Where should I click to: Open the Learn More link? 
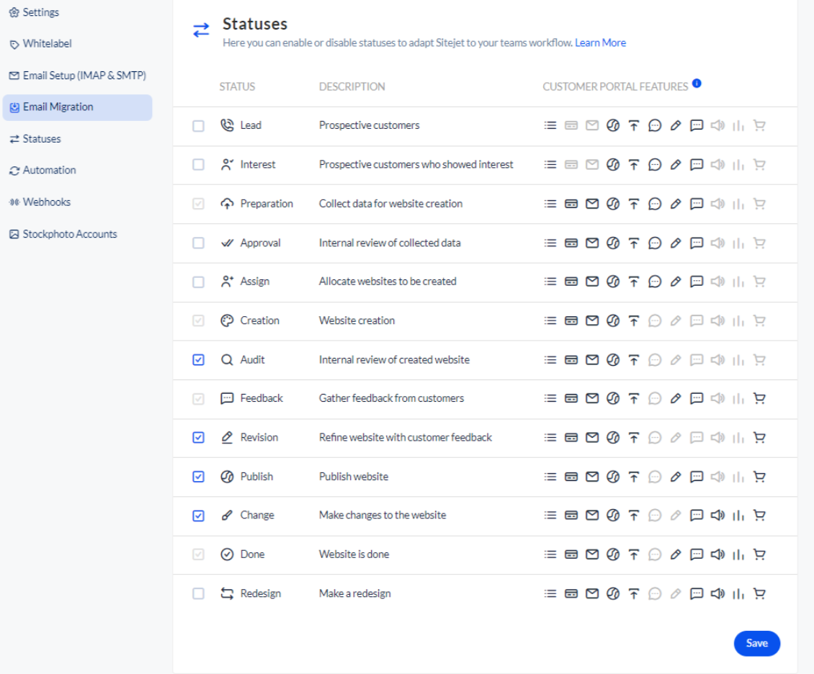[x=600, y=42]
